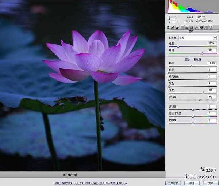The image size is (219, 186).
Task: Open the Presets panel icon
Action: (206, 27)
